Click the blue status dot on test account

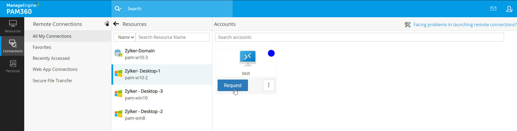coord(271,53)
